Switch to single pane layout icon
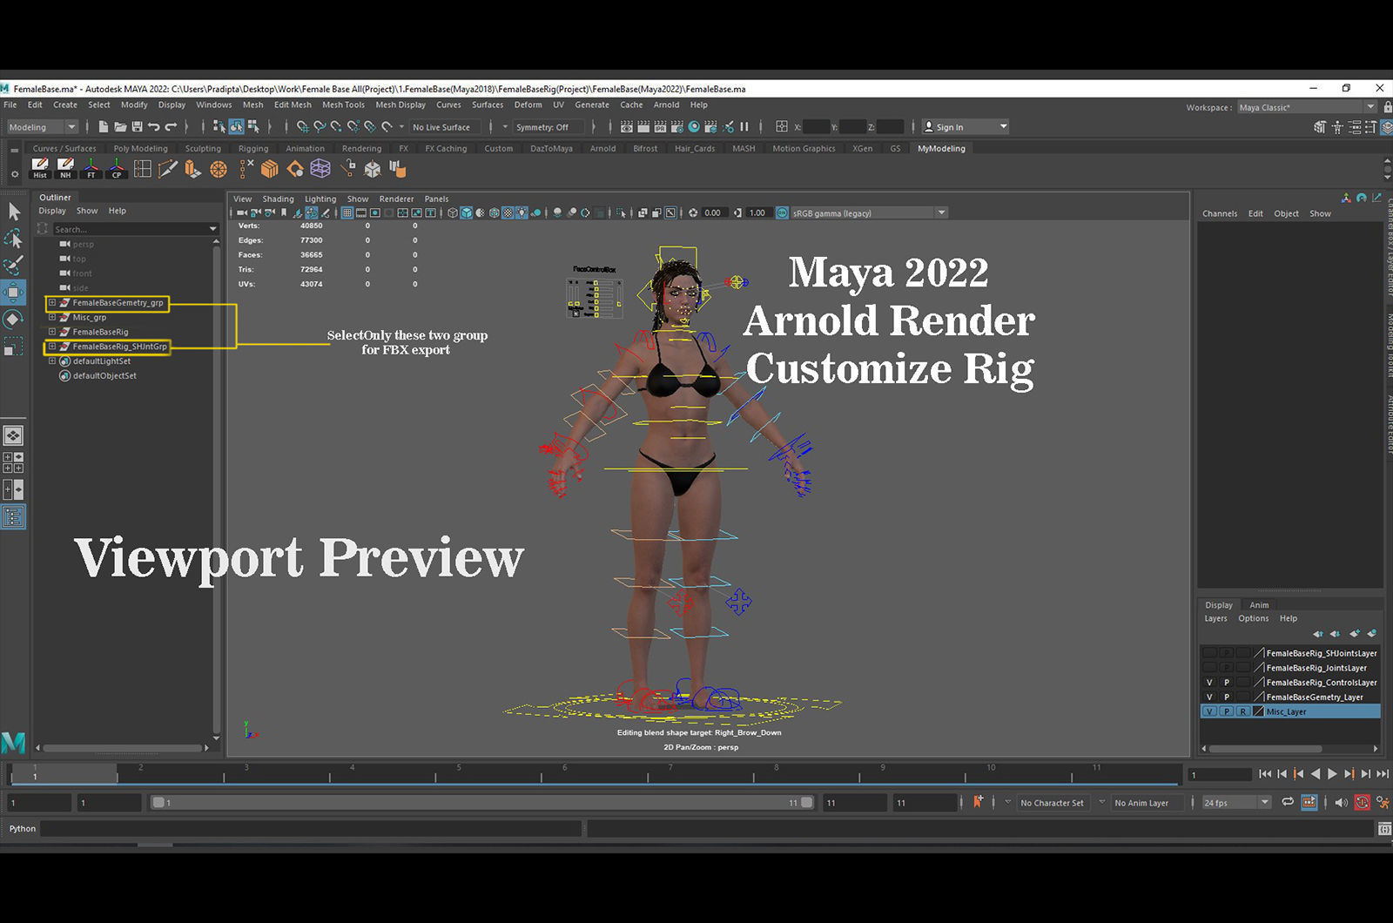 [x=13, y=435]
